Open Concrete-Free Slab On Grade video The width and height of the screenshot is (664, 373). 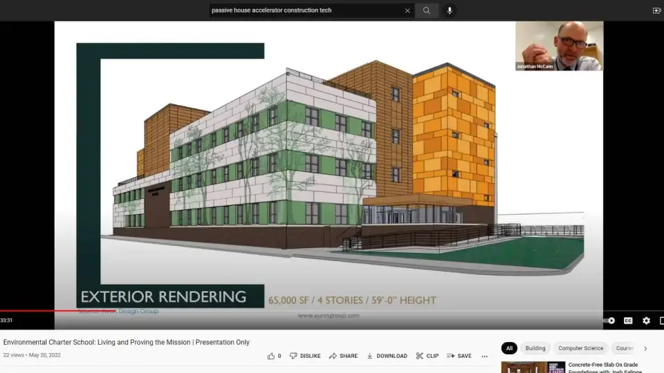pyautogui.click(x=602, y=365)
